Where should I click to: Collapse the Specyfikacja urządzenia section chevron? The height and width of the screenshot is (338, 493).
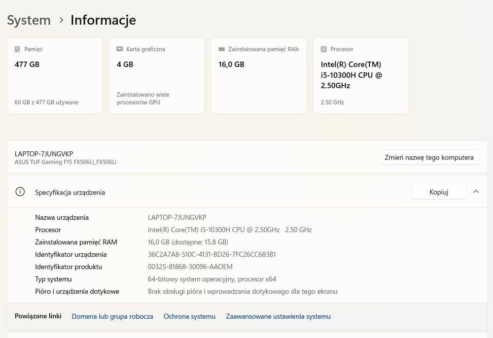coord(476,192)
